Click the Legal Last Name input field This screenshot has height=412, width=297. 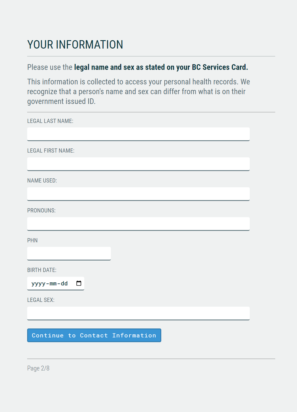[138, 134]
